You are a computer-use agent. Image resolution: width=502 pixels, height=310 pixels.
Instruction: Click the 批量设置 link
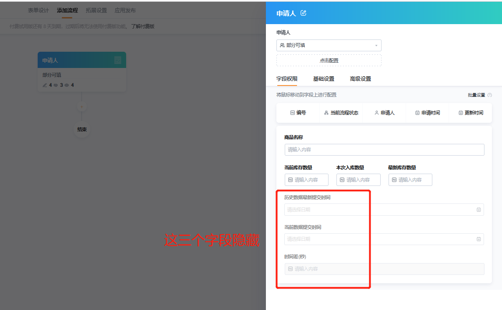tap(476, 95)
